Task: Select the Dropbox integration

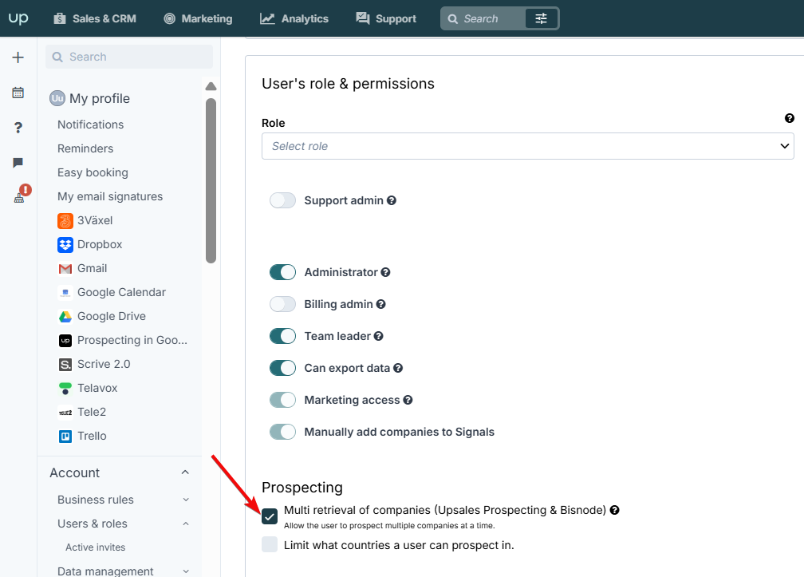Action: (98, 244)
